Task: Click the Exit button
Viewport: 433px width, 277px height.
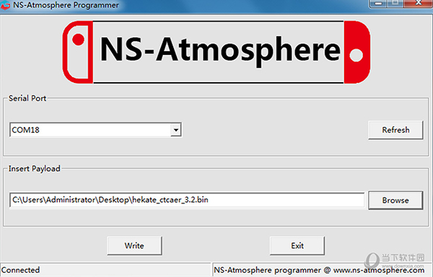Action: click(x=297, y=245)
